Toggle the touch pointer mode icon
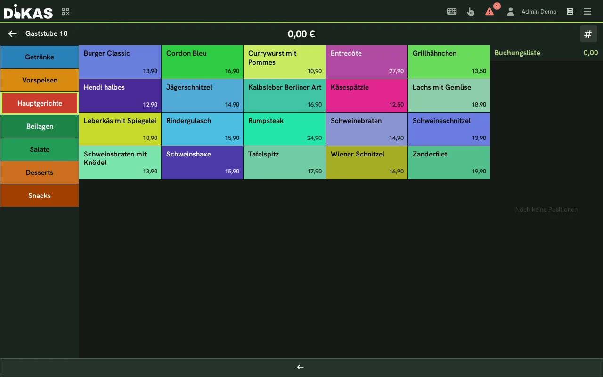 [x=471, y=11]
